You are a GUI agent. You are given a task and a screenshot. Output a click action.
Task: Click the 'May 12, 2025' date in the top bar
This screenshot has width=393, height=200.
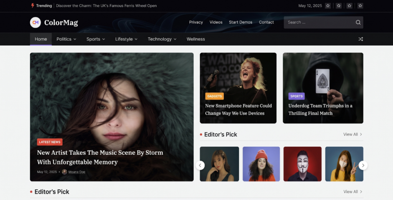(310, 5)
